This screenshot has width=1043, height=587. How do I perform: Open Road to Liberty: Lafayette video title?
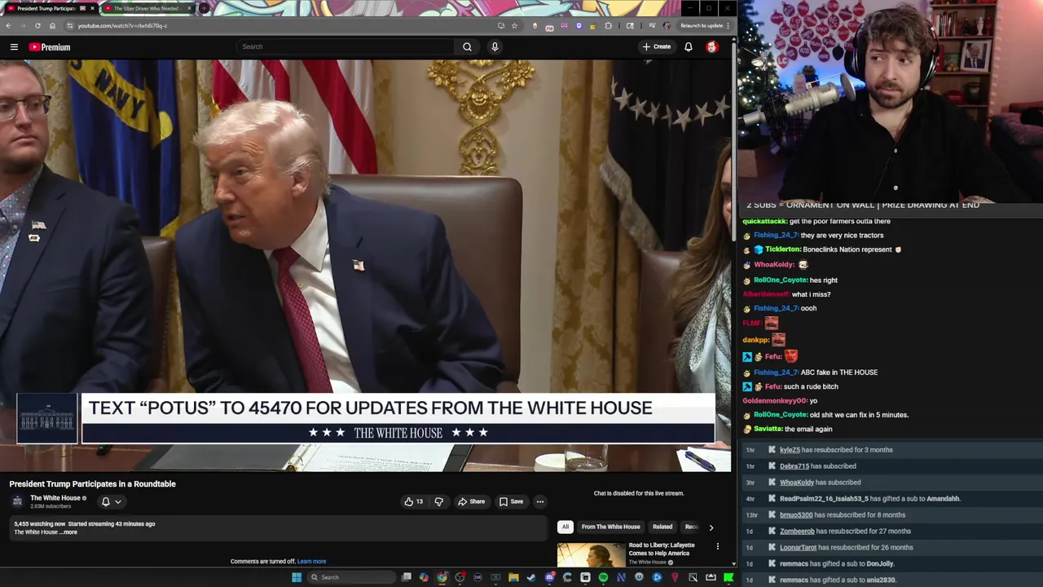click(x=662, y=549)
